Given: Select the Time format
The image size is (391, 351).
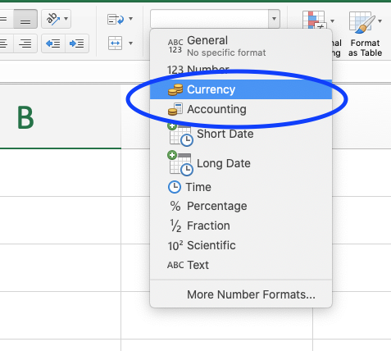Looking at the screenshot, I should click(x=241, y=187).
